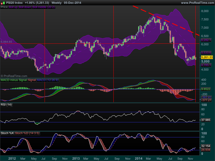Viewport: 215px width, 161px height.
Task: Select the Boll up indicator label
Action: (13, 7)
